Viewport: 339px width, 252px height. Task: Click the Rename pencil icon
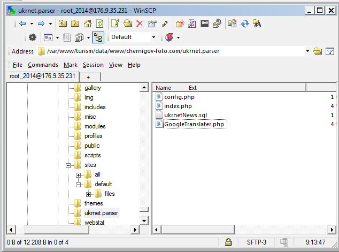pyautogui.click(x=165, y=24)
